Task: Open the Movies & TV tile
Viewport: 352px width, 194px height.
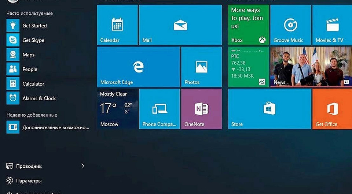Action: (x=332, y=25)
